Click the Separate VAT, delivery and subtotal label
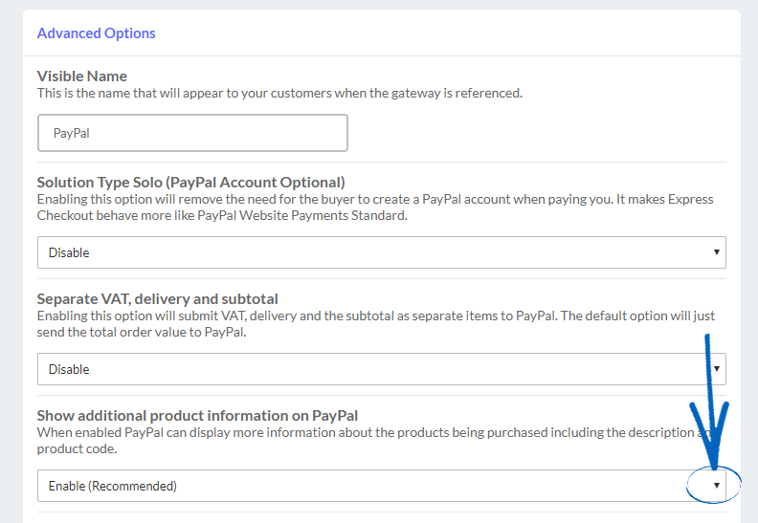Screen dimensions: 758x523 (157, 298)
